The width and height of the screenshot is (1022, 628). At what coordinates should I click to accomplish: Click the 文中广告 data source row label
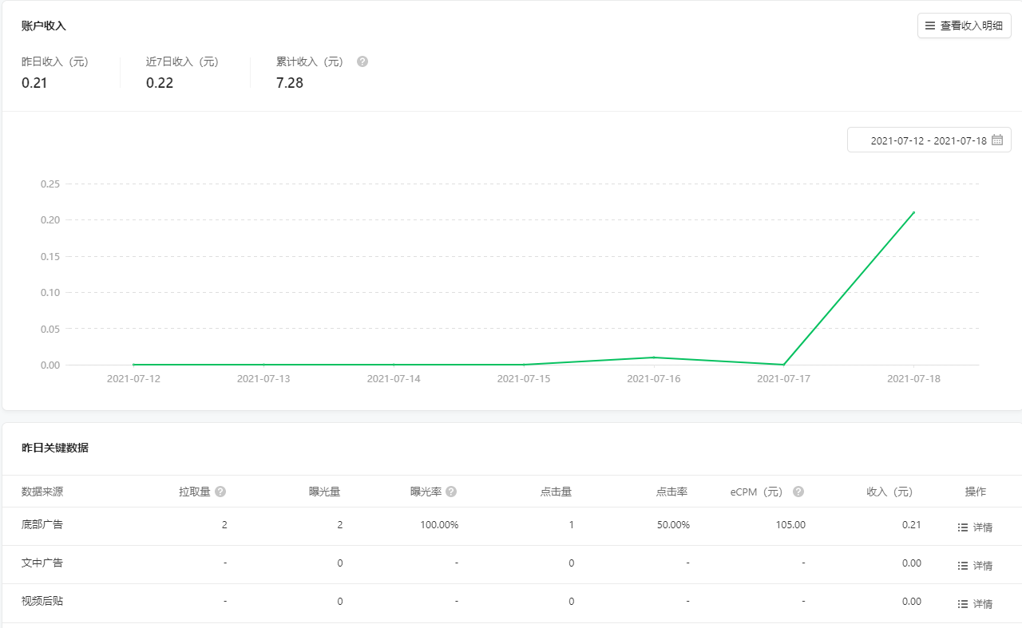point(42,563)
